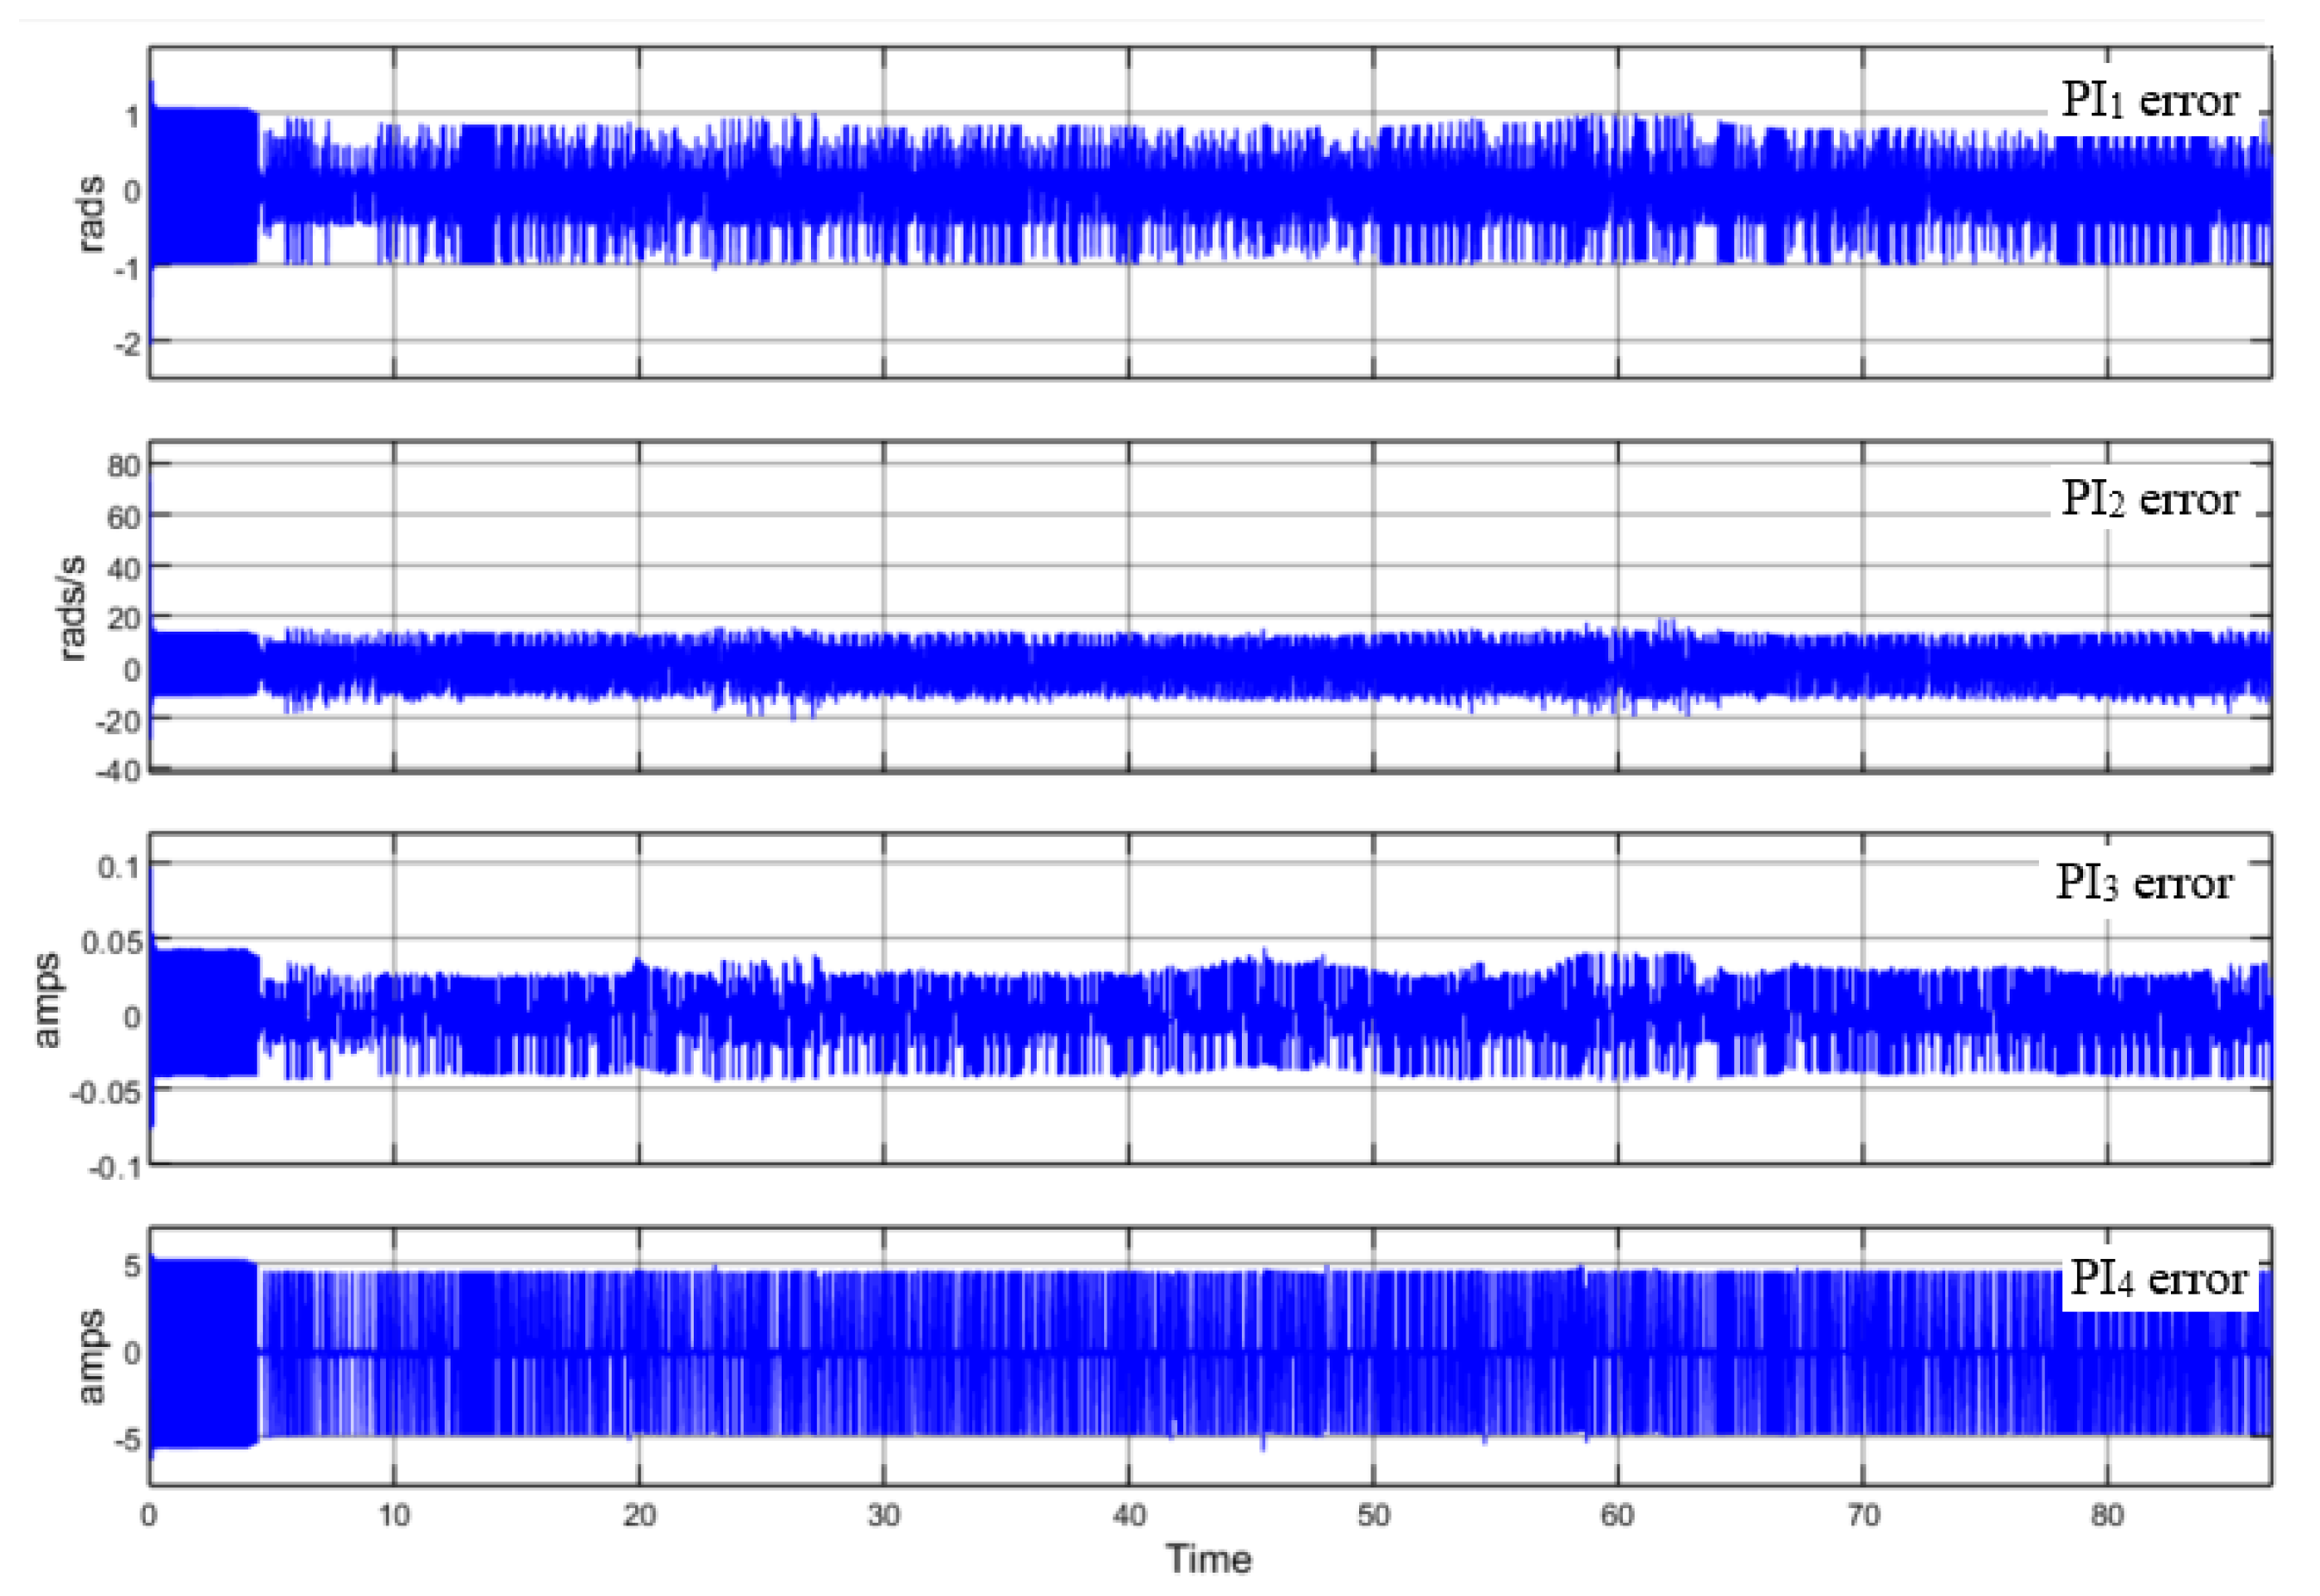Click the 60 tick on PI2 y-axis
The width and height of the screenshot is (2320, 1596).
124,518
